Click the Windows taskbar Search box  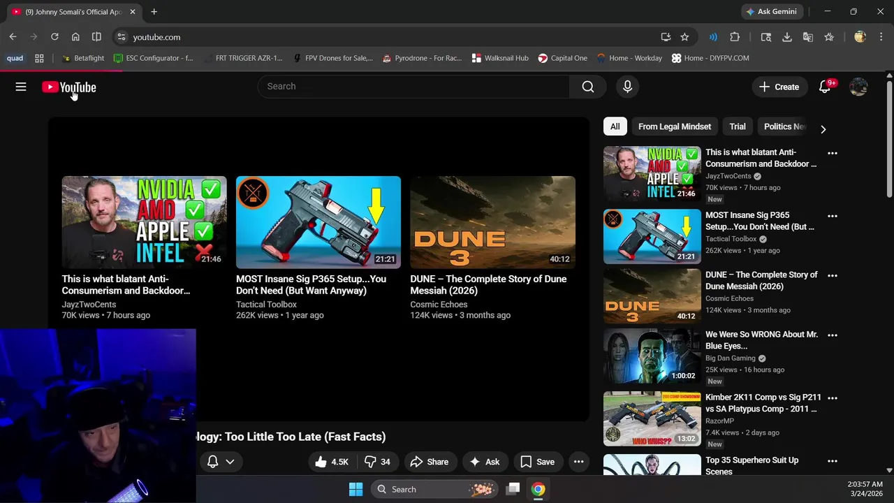[433, 489]
